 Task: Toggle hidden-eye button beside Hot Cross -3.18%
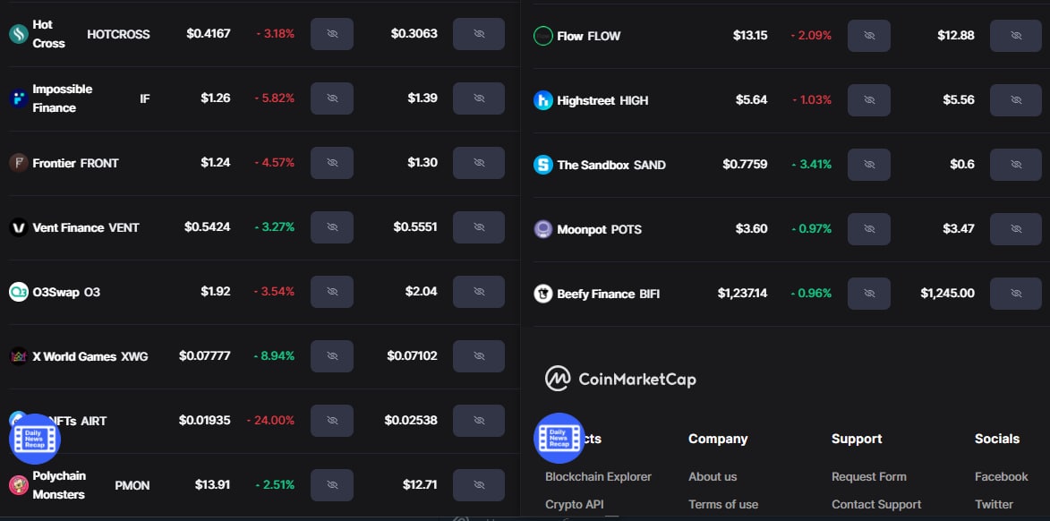(332, 34)
